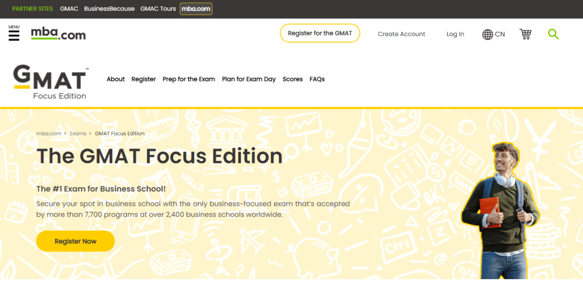Click the Log In link
Image resolution: width=583 pixels, height=283 pixels.
(455, 34)
